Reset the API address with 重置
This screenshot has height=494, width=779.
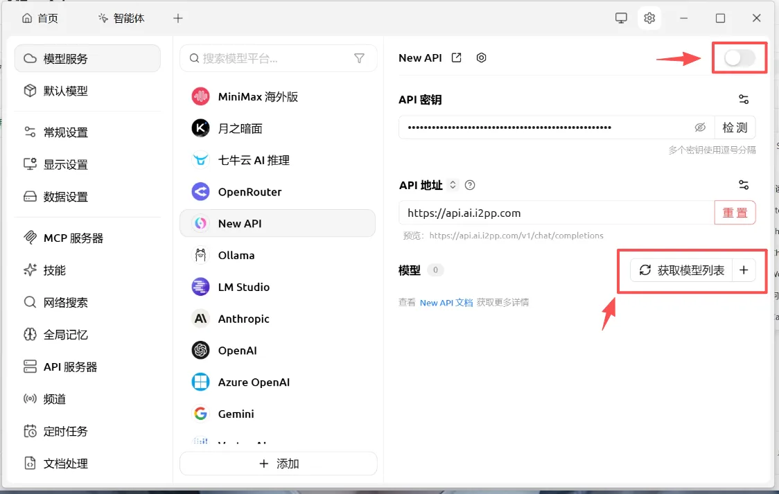click(735, 213)
